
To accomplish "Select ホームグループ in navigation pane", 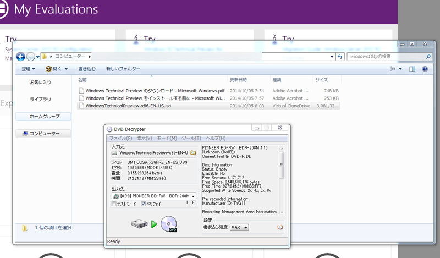I will pyautogui.click(x=45, y=117).
